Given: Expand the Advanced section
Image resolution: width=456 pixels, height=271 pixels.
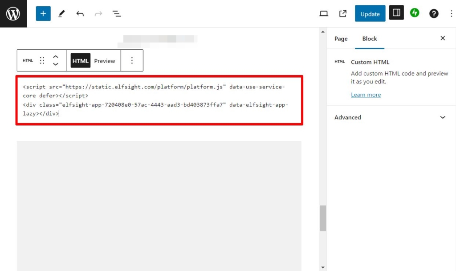Looking at the screenshot, I should coord(347,117).
